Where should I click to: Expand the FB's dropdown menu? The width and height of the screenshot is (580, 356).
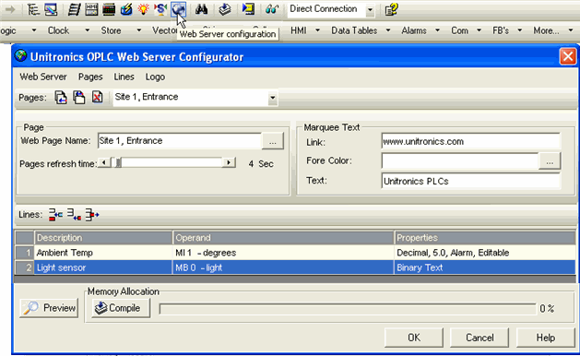pyautogui.click(x=520, y=30)
